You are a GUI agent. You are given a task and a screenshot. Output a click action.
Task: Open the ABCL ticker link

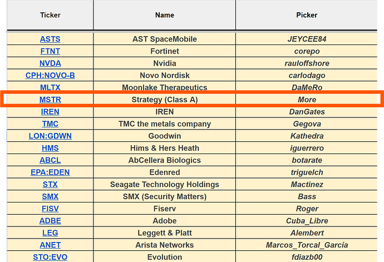click(50, 160)
